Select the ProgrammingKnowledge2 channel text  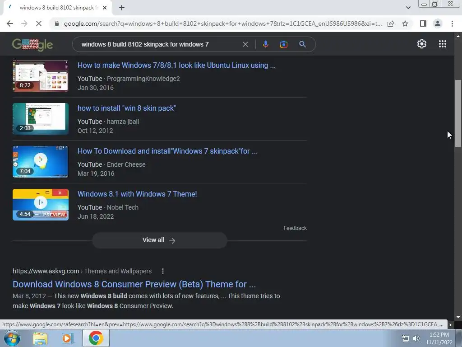click(143, 79)
